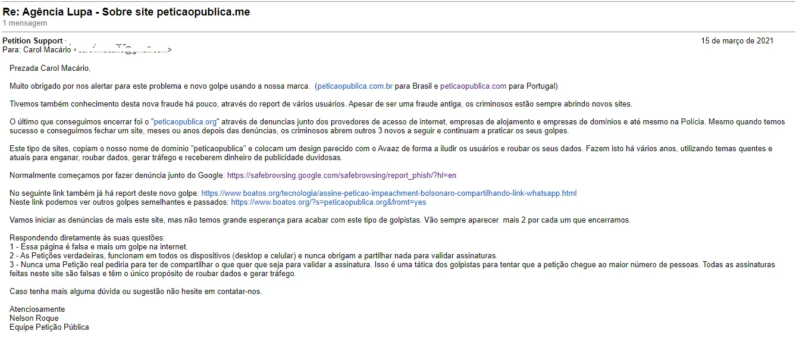Screen dimensions: 796x344
Task: Click the sender name 'Petition Support'
Action: pos(33,41)
